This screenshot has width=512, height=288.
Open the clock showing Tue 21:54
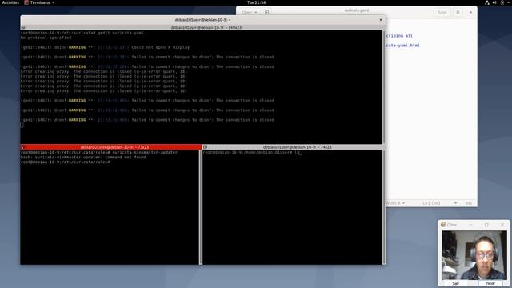[x=256, y=2]
